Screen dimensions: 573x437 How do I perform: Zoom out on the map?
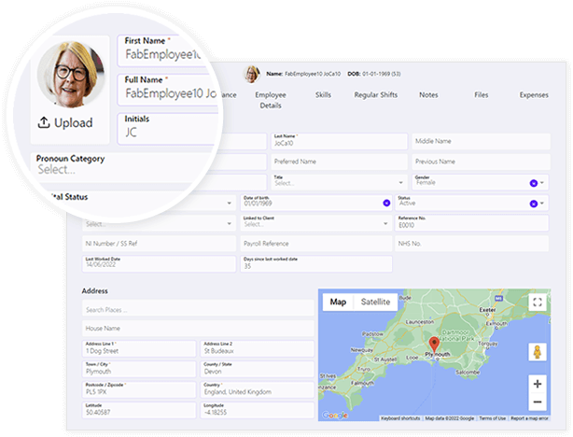pyautogui.click(x=538, y=402)
